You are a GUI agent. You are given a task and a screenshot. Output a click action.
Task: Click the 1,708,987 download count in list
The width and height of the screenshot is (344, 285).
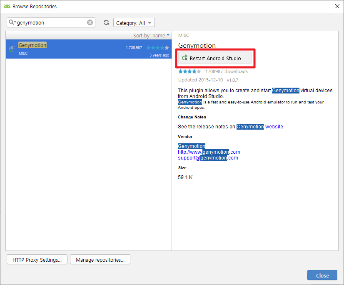[134, 47]
